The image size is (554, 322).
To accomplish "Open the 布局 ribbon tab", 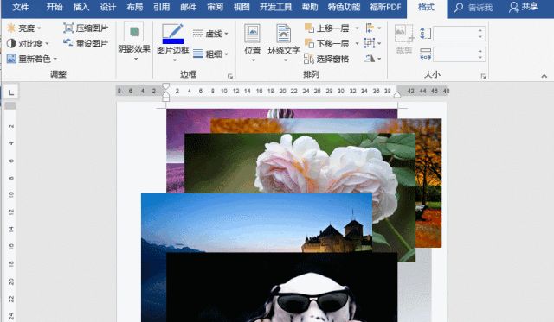I will 135,7.
